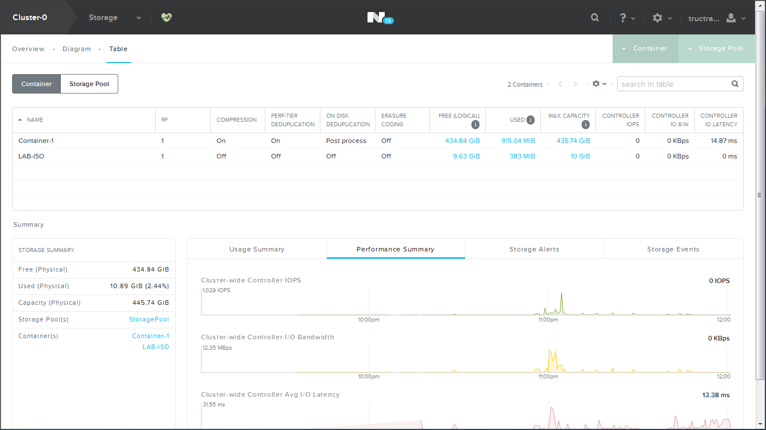The width and height of the screenshot is (766, 430).
Task: Open the StoragePool link in summary
Action: point(149,319)
